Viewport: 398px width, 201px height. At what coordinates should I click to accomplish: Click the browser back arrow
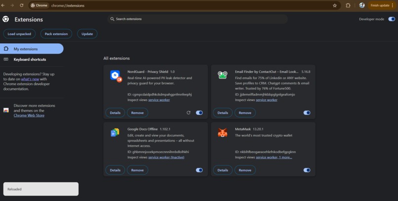click(3, 5)
